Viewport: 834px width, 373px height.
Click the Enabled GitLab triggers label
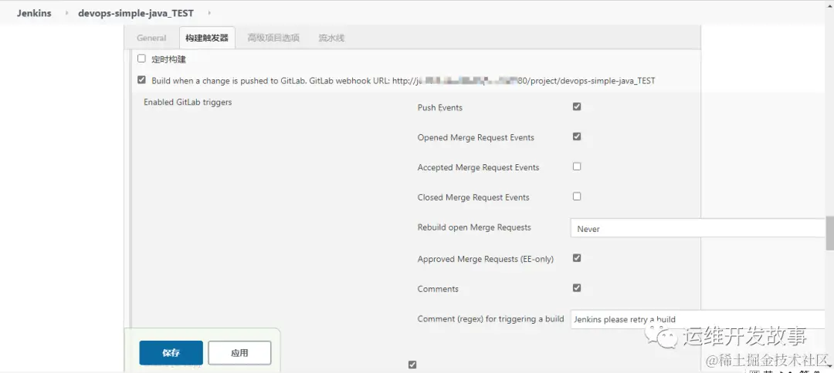click(188, 102)
